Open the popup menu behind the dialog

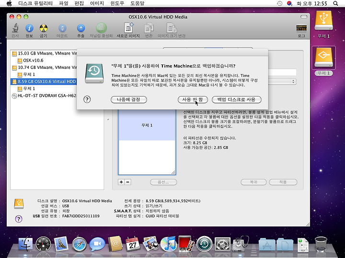tap(282, 82)
